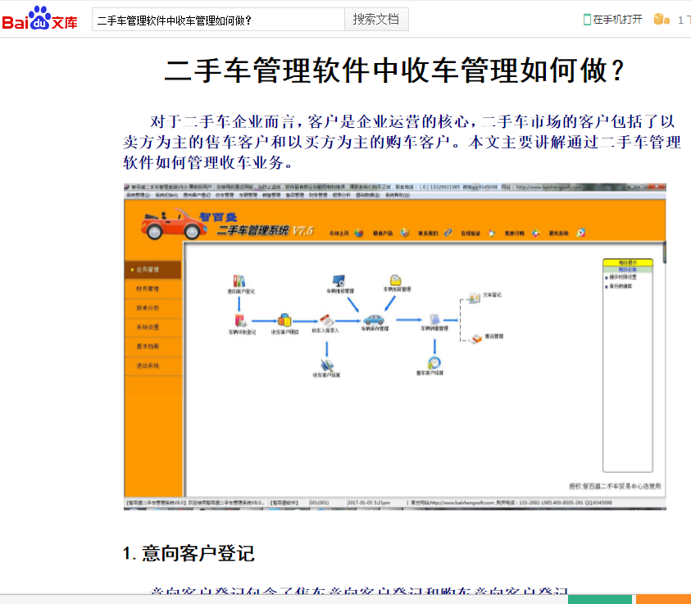
Task: Click the gold coins icon at top right
Action: pyautogui.click(x=661, y=20)
